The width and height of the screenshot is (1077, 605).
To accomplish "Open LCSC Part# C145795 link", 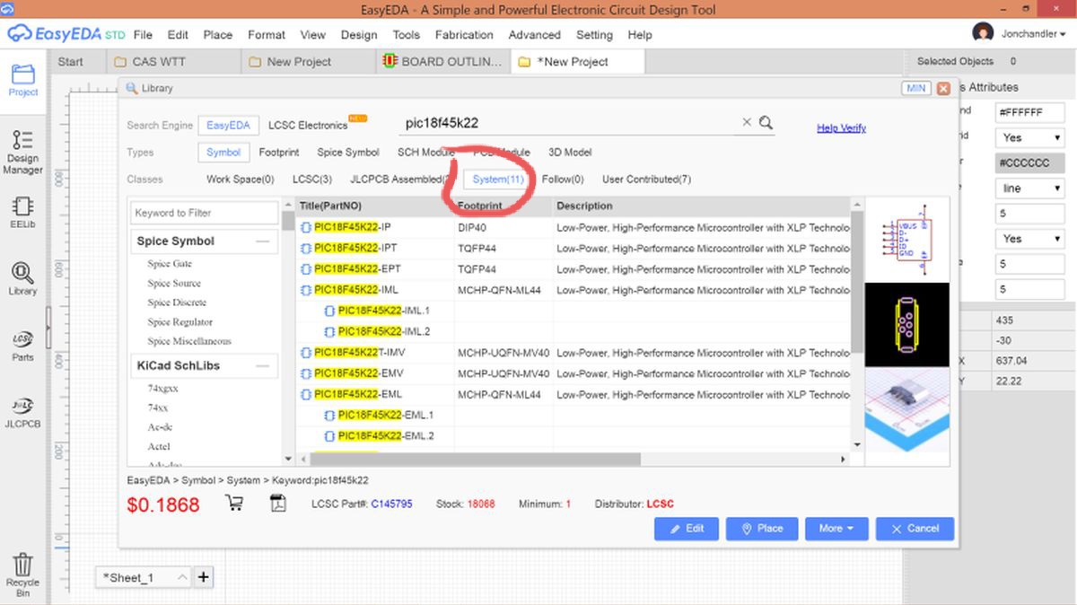I will click(392, 504).
